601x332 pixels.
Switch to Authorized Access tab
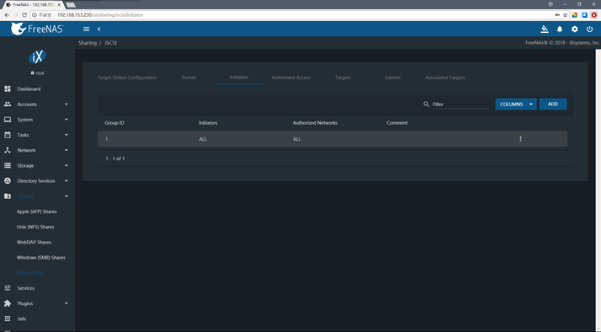291,78
